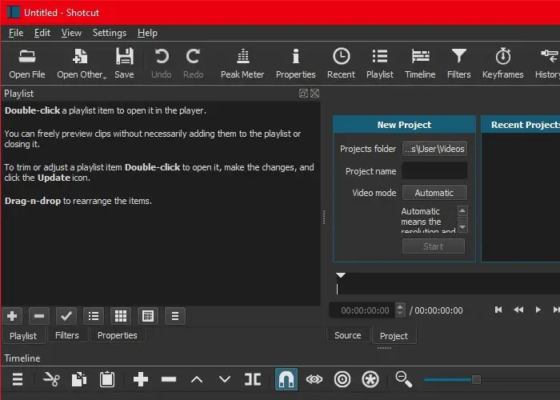Toggle timeline snapping magnet
This screenshot has height=400, width=560.
(x=286, y=379)
